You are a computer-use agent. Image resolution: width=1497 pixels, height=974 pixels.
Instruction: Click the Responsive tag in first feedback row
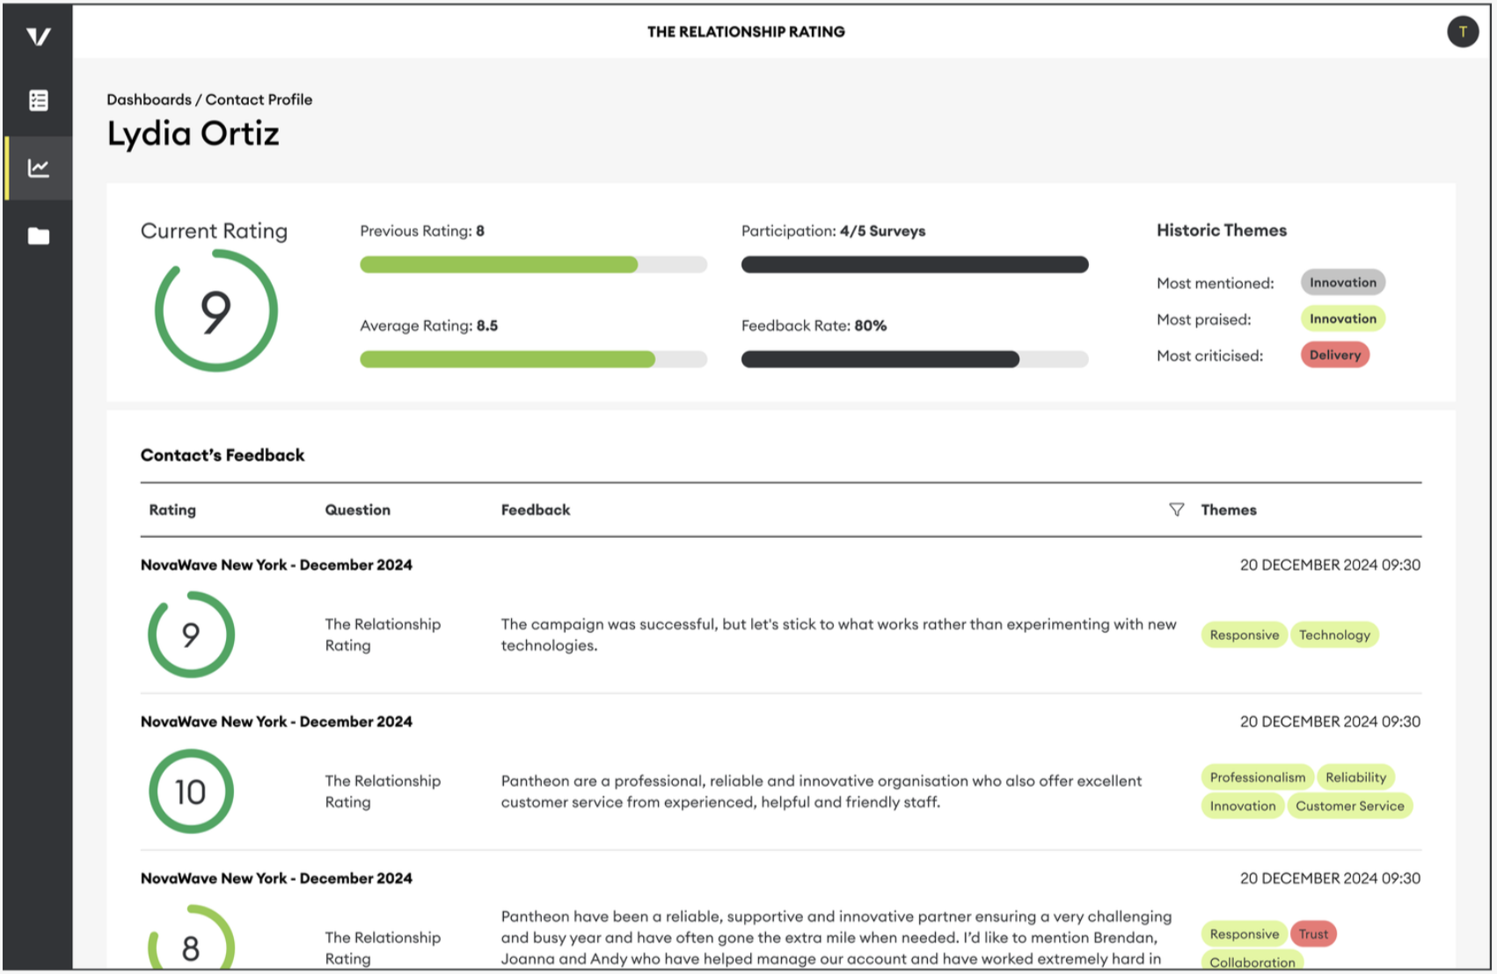[x=1244, y=635]
